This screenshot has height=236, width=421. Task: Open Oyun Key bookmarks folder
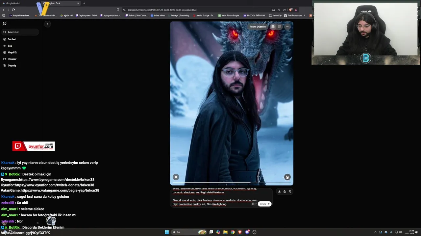point(275,15)
